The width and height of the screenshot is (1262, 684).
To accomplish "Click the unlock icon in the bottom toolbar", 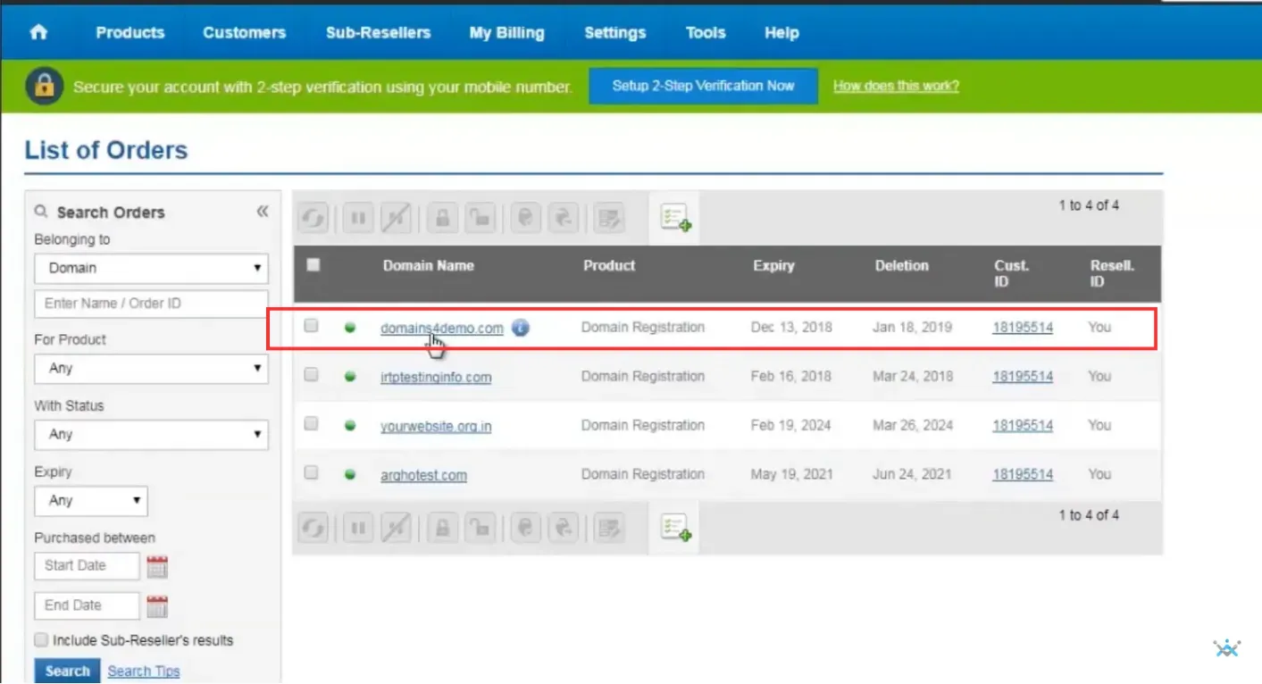I will pyautogui.click(x=480, y=528).
